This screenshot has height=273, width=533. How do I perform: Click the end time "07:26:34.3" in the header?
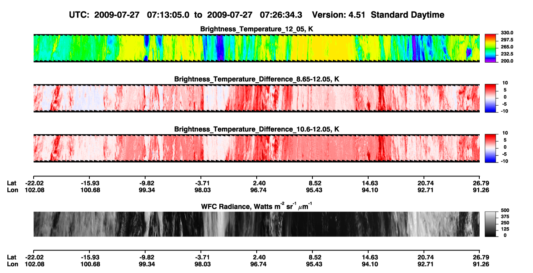tap(281, 15)
